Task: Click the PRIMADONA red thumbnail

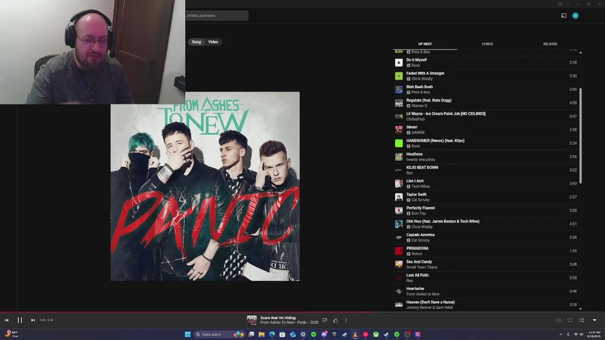Action: point(399,251)
